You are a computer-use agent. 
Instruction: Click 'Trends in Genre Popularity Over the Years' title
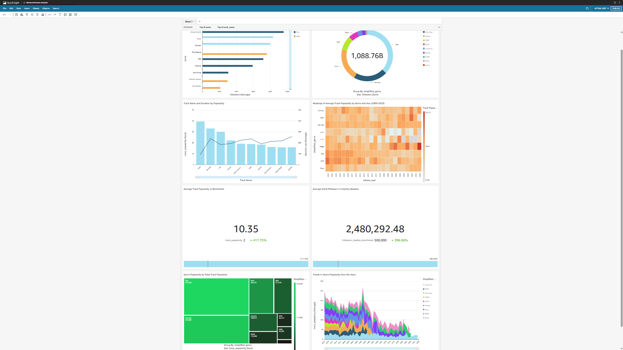[334, 275]
